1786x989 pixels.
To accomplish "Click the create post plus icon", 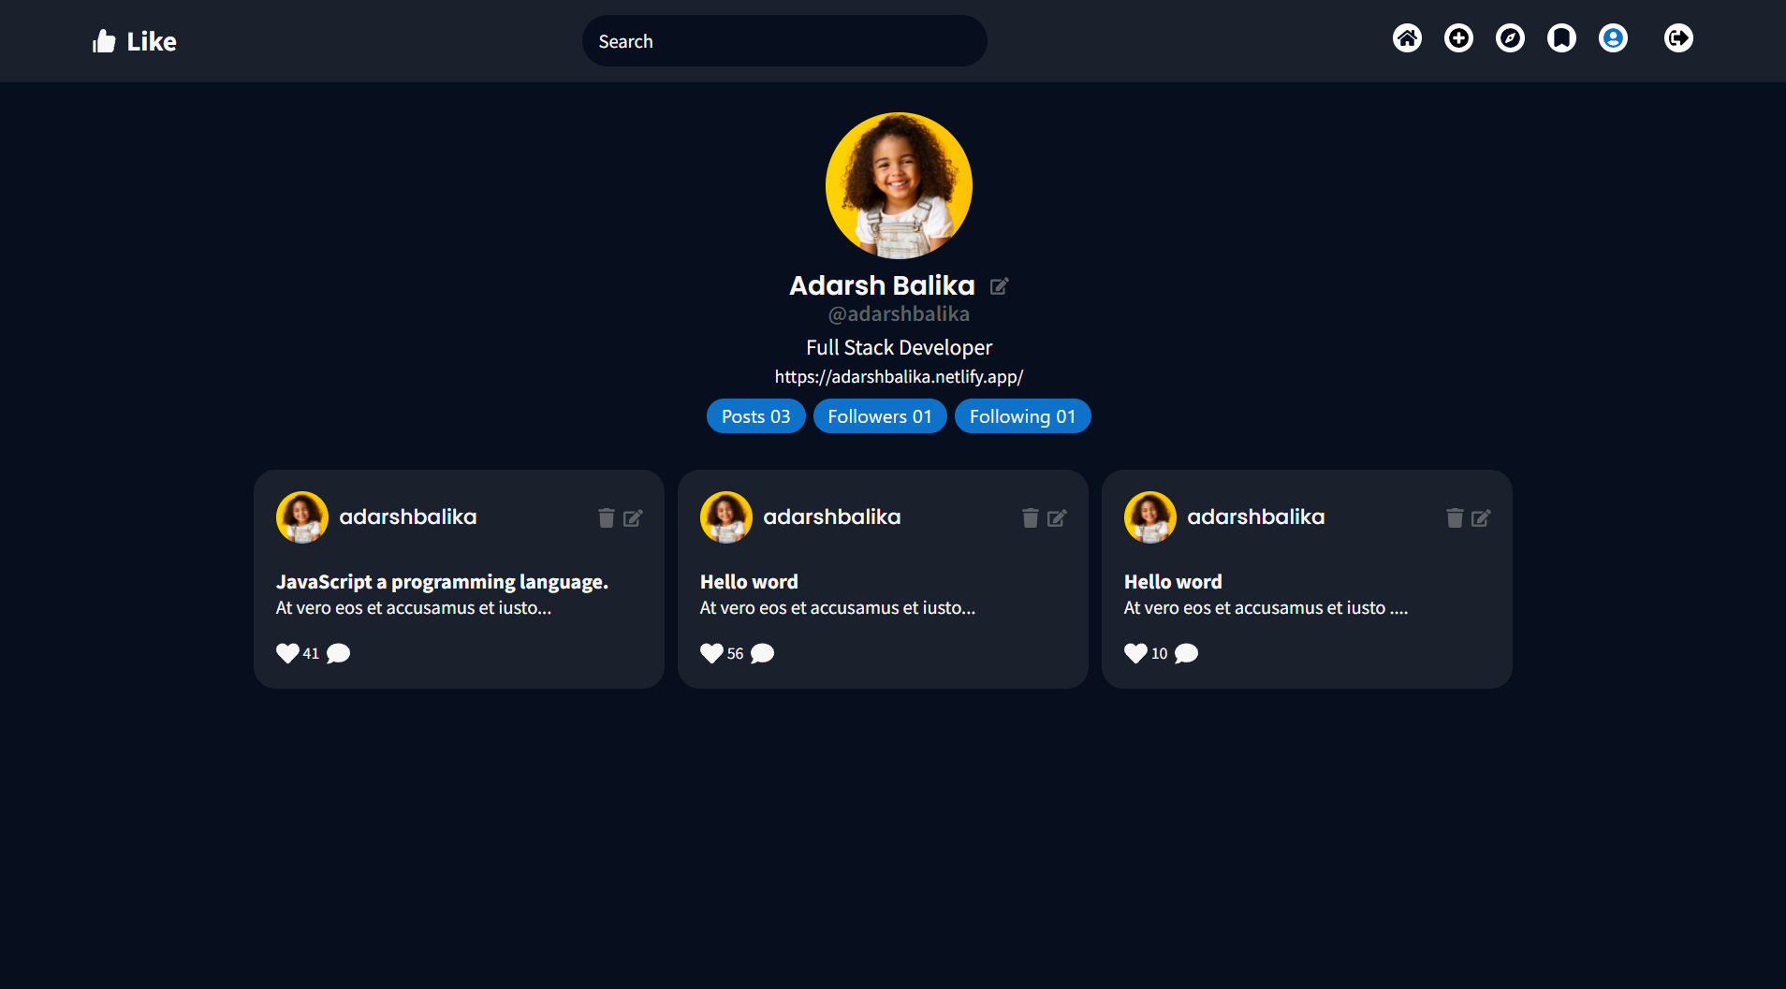I will point(1458,38).
